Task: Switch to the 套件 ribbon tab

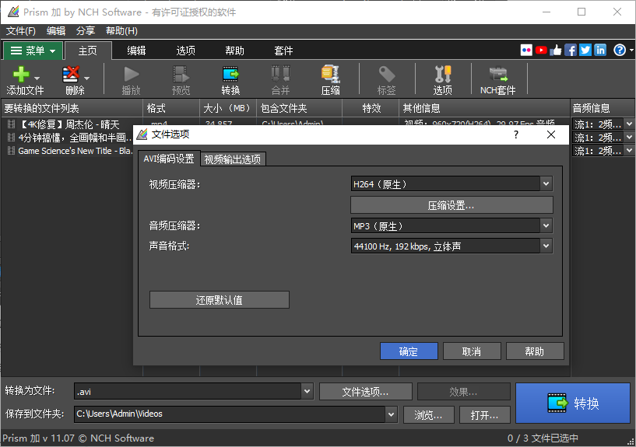Action: point(283,51)
